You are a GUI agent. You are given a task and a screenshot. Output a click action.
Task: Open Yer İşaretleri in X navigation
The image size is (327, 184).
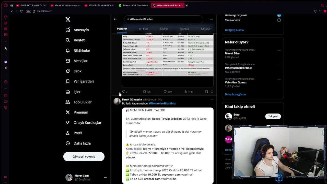(x=80, y=81)
